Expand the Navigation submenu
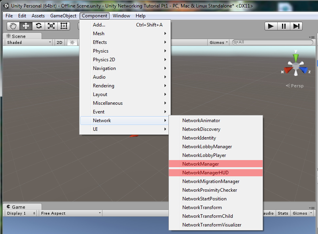The image size is (318, 234). tap(125, 68)
